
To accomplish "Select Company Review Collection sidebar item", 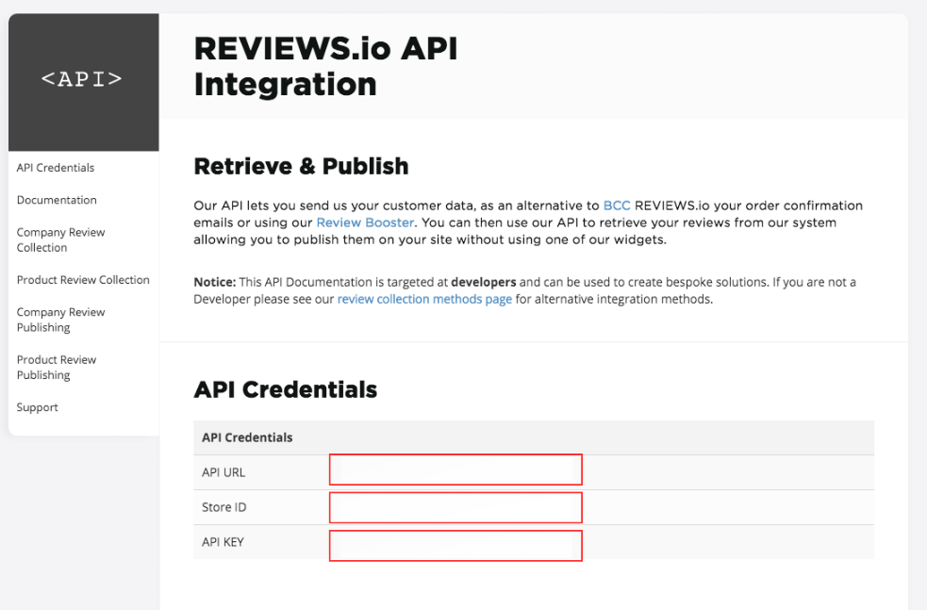I will tap(60, 239).
